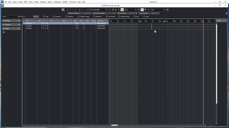Enable the Controller filter checkbox

(54, 17)
